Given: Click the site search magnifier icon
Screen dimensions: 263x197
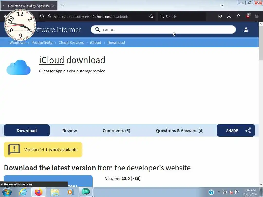Looking at the screenshot, I should (x=97, y=29).
